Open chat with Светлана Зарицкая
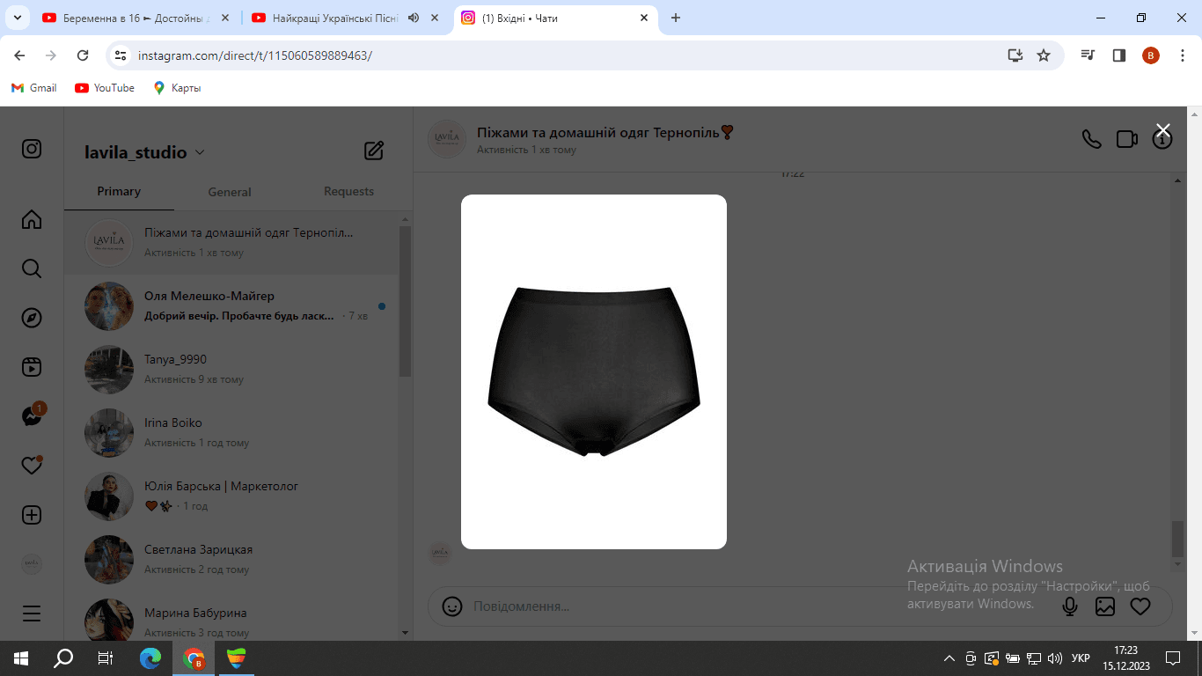Viewport: 1202px width, 676px height. pyautogui.click(x=231, y=560)
